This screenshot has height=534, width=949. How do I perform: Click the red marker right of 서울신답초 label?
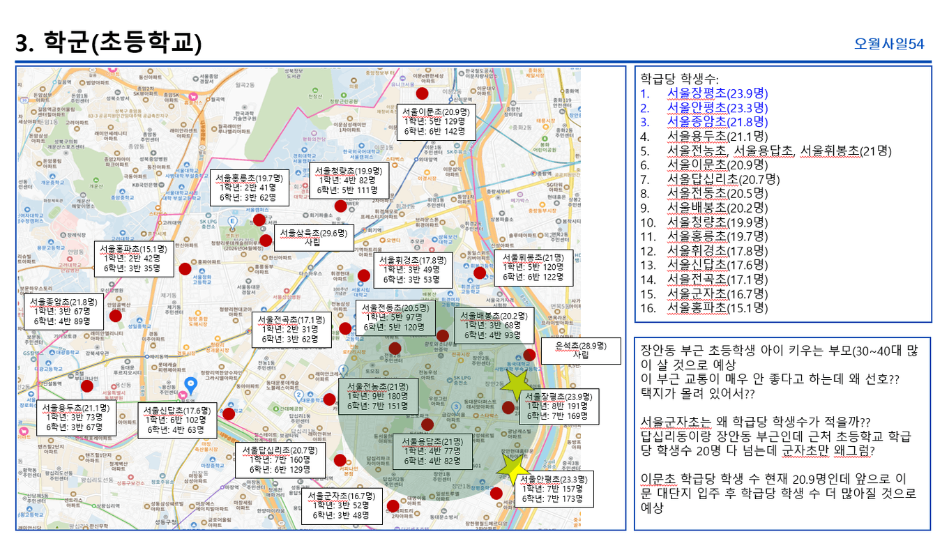[x=229, y=413]
